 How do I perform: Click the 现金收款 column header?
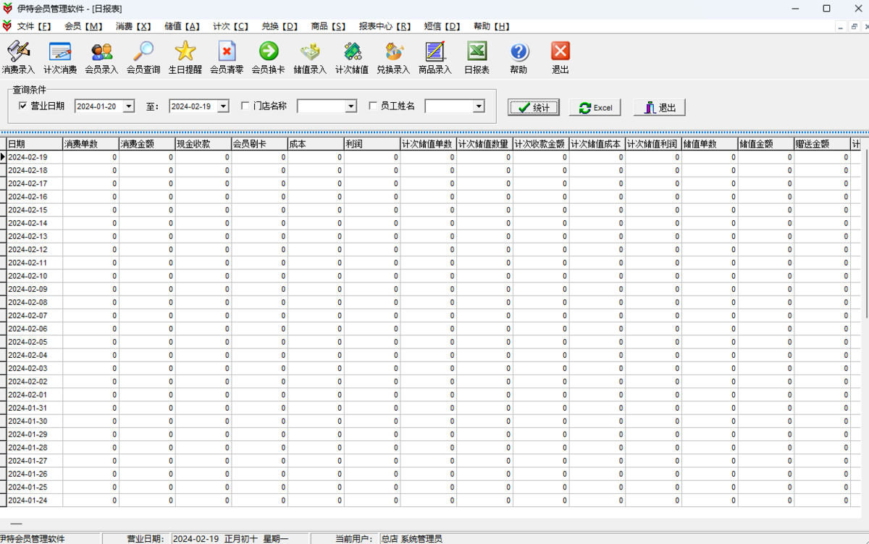point(203,144)
